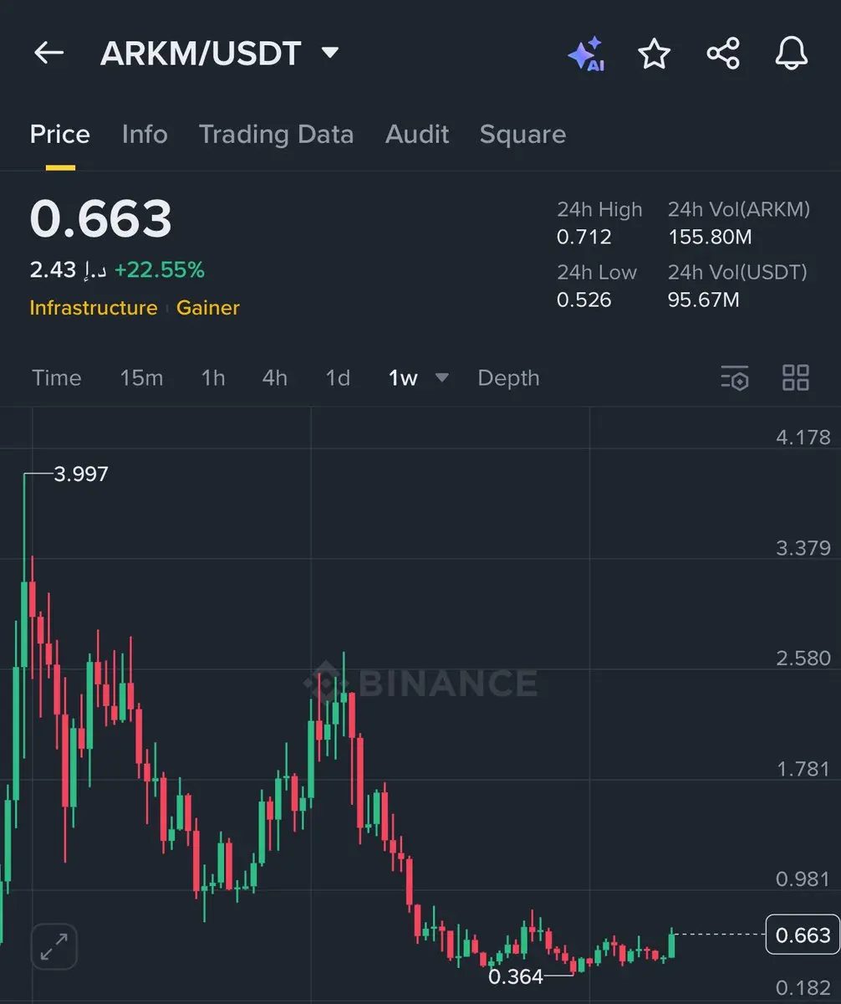Tap the 24h Vol(USDT) value 95.67M
841x1004 pixels.
point(704,300)
